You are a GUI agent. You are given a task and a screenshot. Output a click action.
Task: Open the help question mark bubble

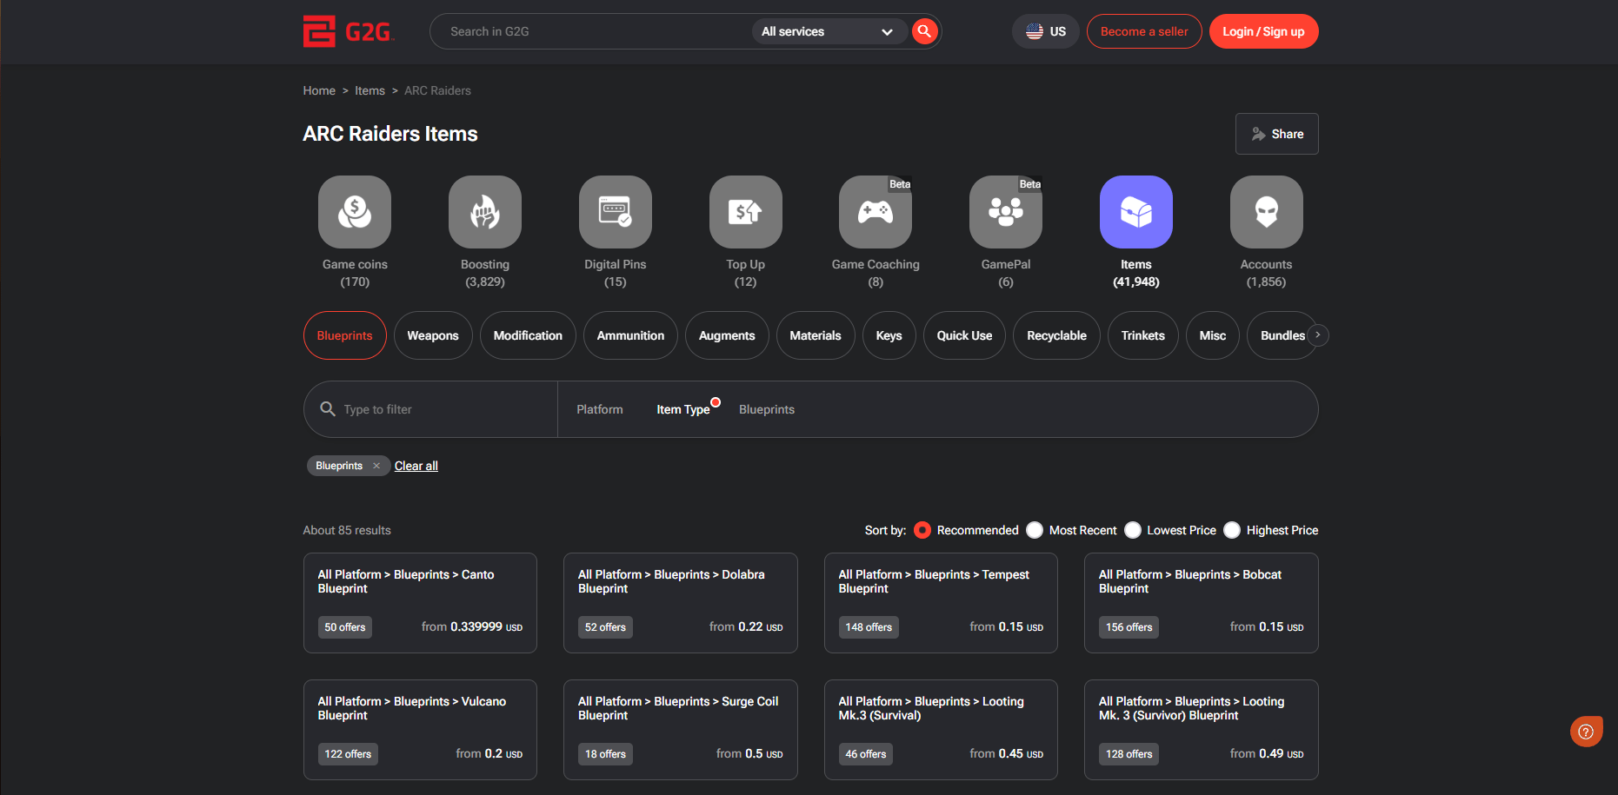(x=1586, y=732)
